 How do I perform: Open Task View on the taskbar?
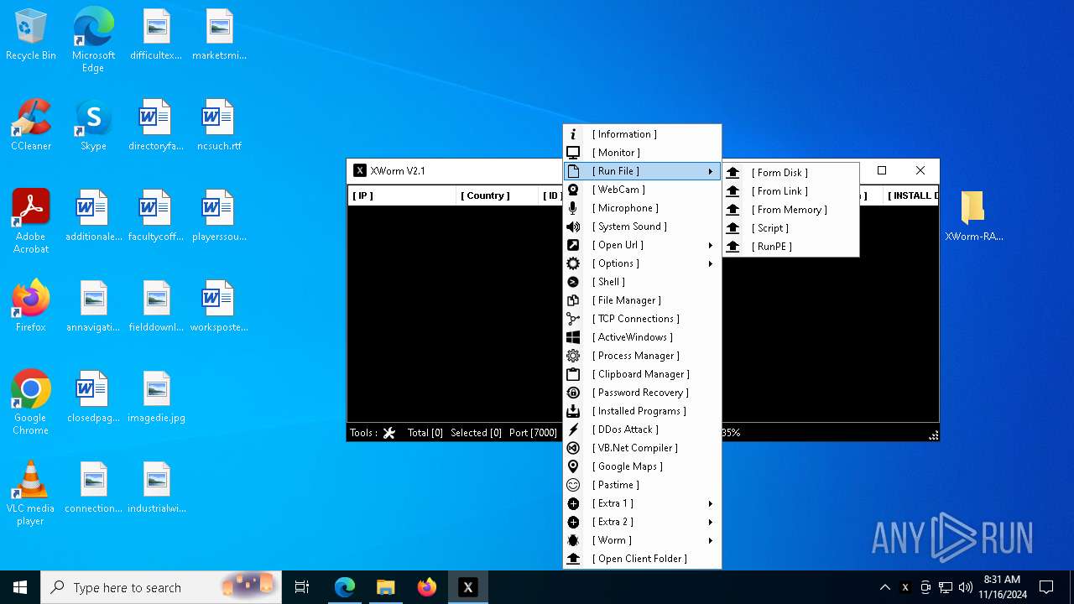click(x=302, y=587)
